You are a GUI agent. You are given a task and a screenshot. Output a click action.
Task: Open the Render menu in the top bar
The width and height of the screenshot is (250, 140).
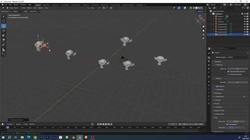click(x=16, y=5)
